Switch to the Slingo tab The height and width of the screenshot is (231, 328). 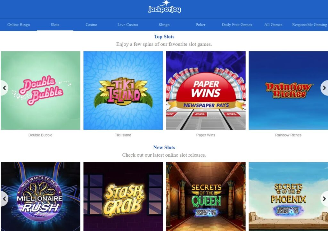[x=164, y=25]
